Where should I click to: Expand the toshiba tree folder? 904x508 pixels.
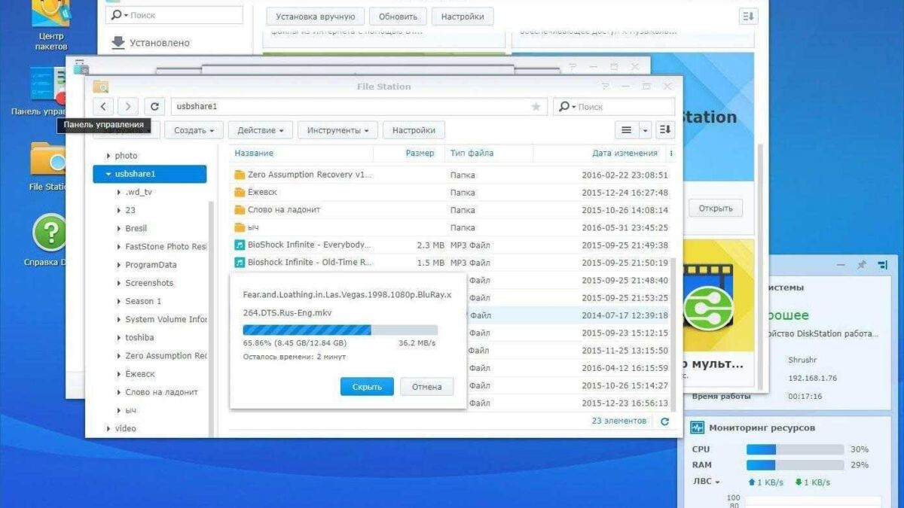point(119,337)
